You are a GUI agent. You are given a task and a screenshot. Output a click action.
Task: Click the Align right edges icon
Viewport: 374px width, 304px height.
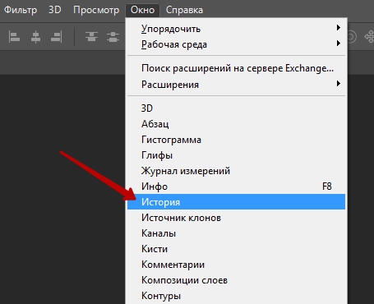[x=57, y=37]
